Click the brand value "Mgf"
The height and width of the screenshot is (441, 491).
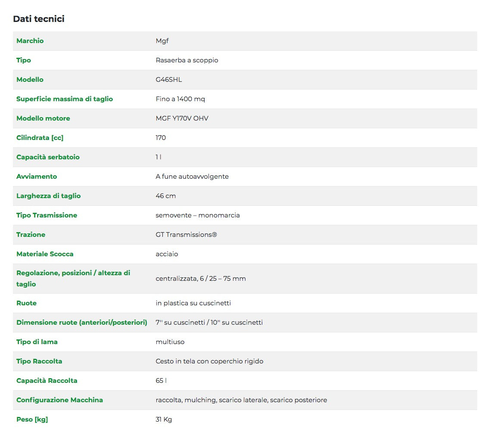(x=162, y=41)
